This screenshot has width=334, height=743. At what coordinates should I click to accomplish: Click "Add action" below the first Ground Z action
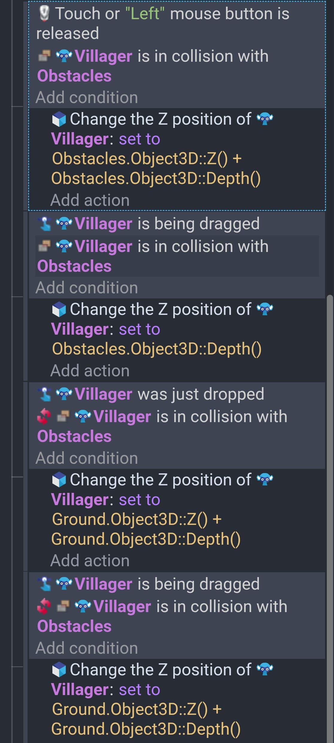90,561
